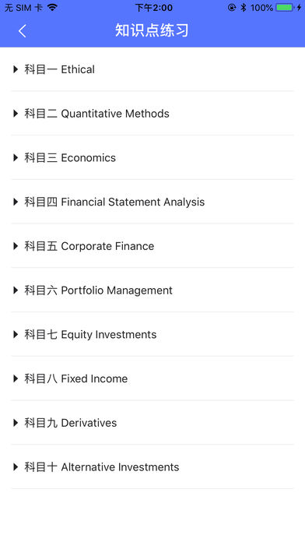
Task: Tap the Bluetooth status icon
Action: point(244,7)
